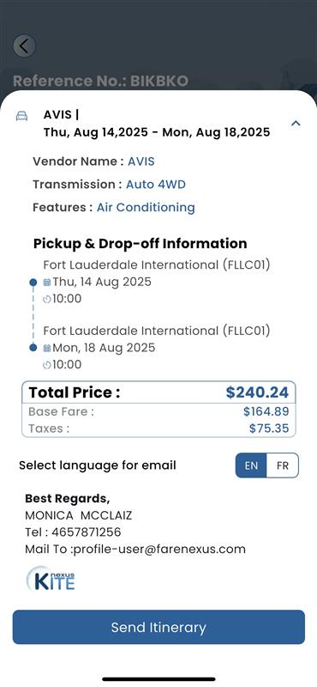317x687 pixels.
Task: Click the car rental icon beside AVIS
Action: 22,116
